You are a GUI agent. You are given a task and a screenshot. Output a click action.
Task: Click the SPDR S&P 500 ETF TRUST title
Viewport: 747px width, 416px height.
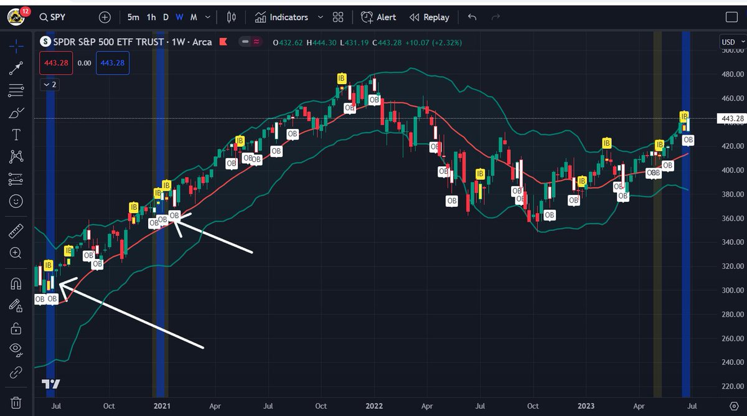(110, 42)
